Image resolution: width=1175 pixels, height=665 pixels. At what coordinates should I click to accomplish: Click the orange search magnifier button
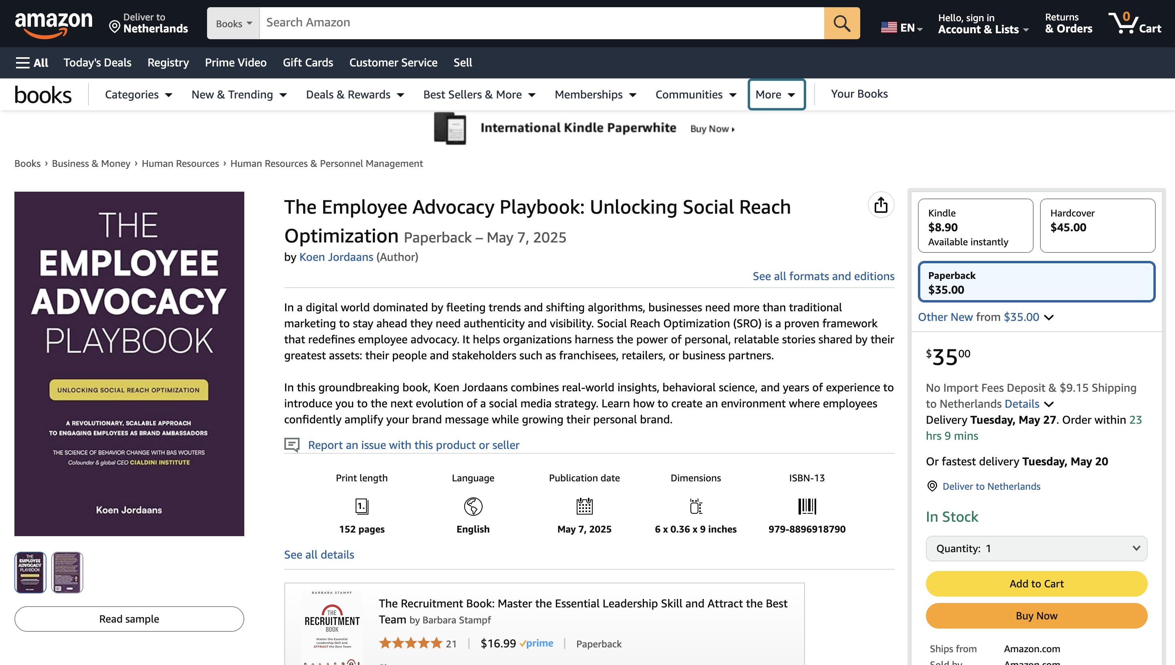click(x=841, y=23)
